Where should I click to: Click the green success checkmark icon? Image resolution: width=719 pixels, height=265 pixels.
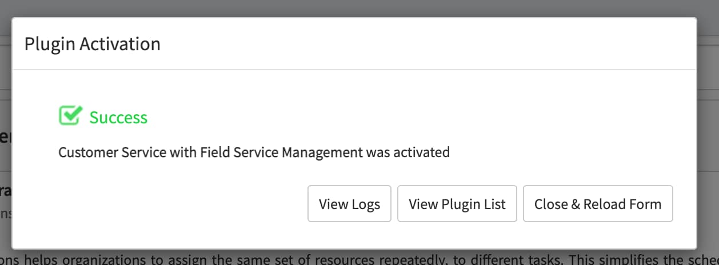pos(70,117)
